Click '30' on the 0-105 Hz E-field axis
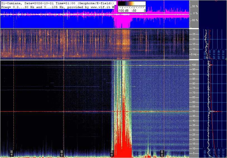This screenshot has width=227, height=158. tap(194, 130)
